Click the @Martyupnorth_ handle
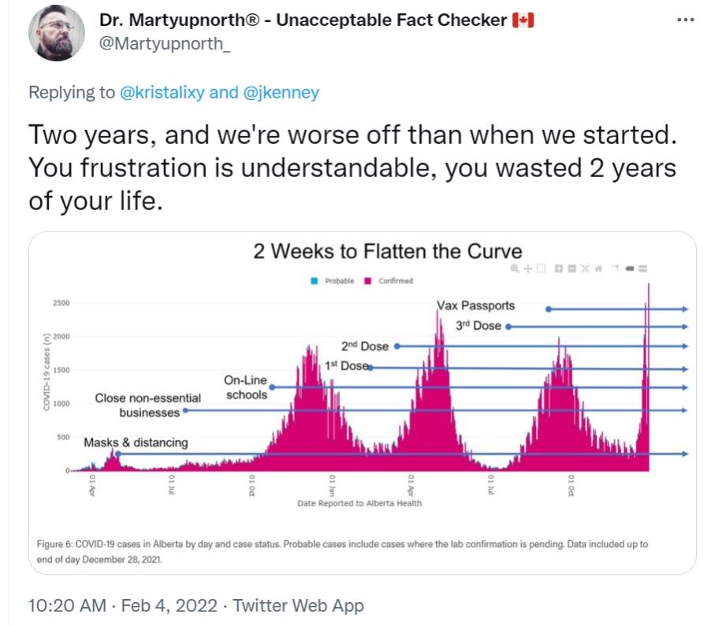Screen dimensions: 711x625 165,45
